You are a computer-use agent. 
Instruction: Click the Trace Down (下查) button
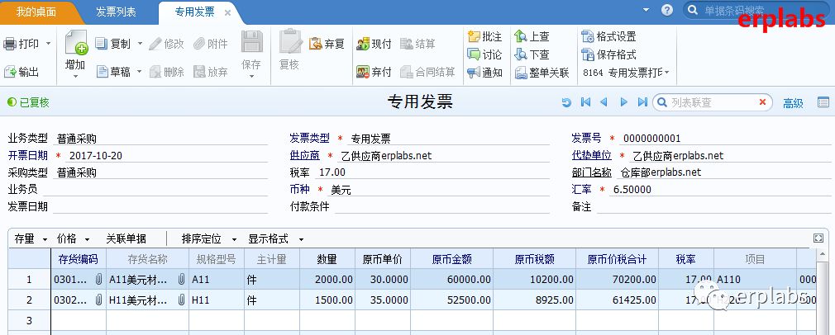(532, 54)
